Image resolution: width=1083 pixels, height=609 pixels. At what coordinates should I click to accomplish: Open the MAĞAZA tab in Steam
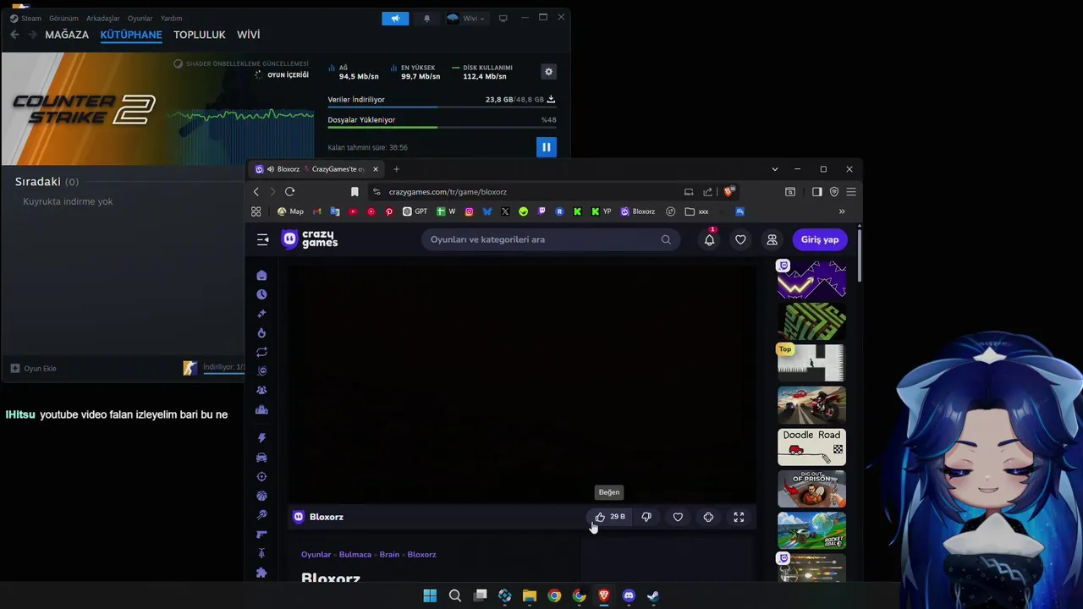[67, 35]
